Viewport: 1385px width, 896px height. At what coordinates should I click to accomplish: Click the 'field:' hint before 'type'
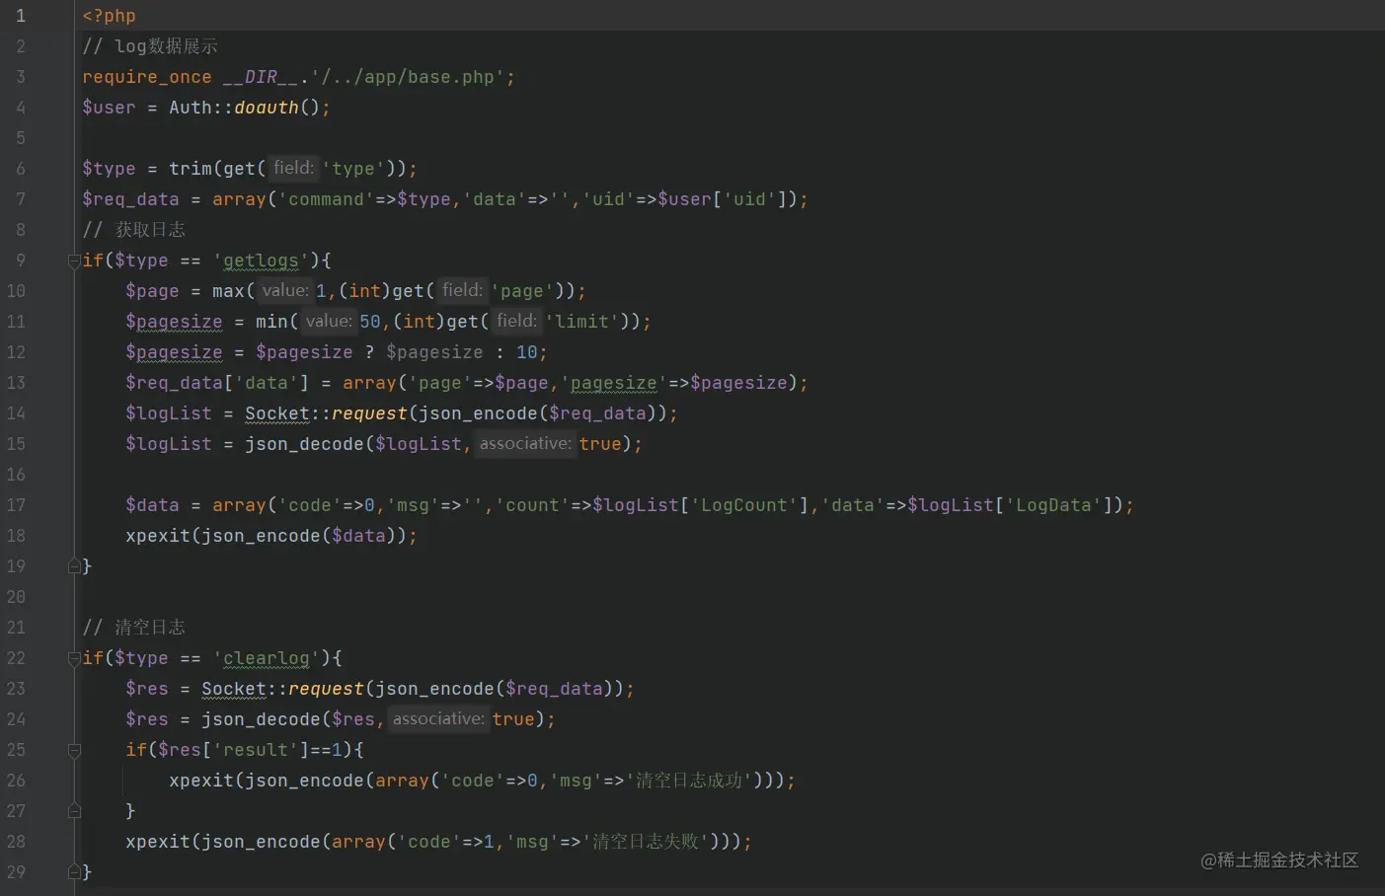pos(293,169)
